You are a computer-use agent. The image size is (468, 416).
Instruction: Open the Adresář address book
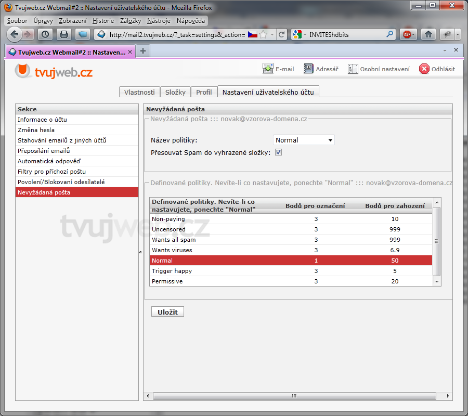(x=321, y=69)
